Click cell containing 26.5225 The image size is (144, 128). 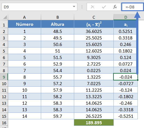tap(94, 116)
